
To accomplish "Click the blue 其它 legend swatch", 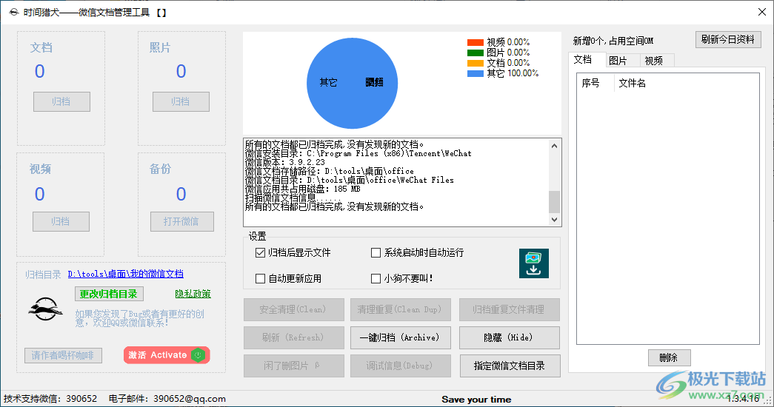I will click(x=476, y=73).
